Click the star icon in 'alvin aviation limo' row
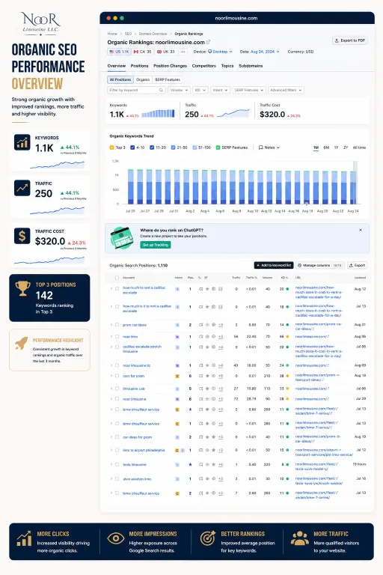The height and width of the screenshot is (575, 383). (207, 479)
